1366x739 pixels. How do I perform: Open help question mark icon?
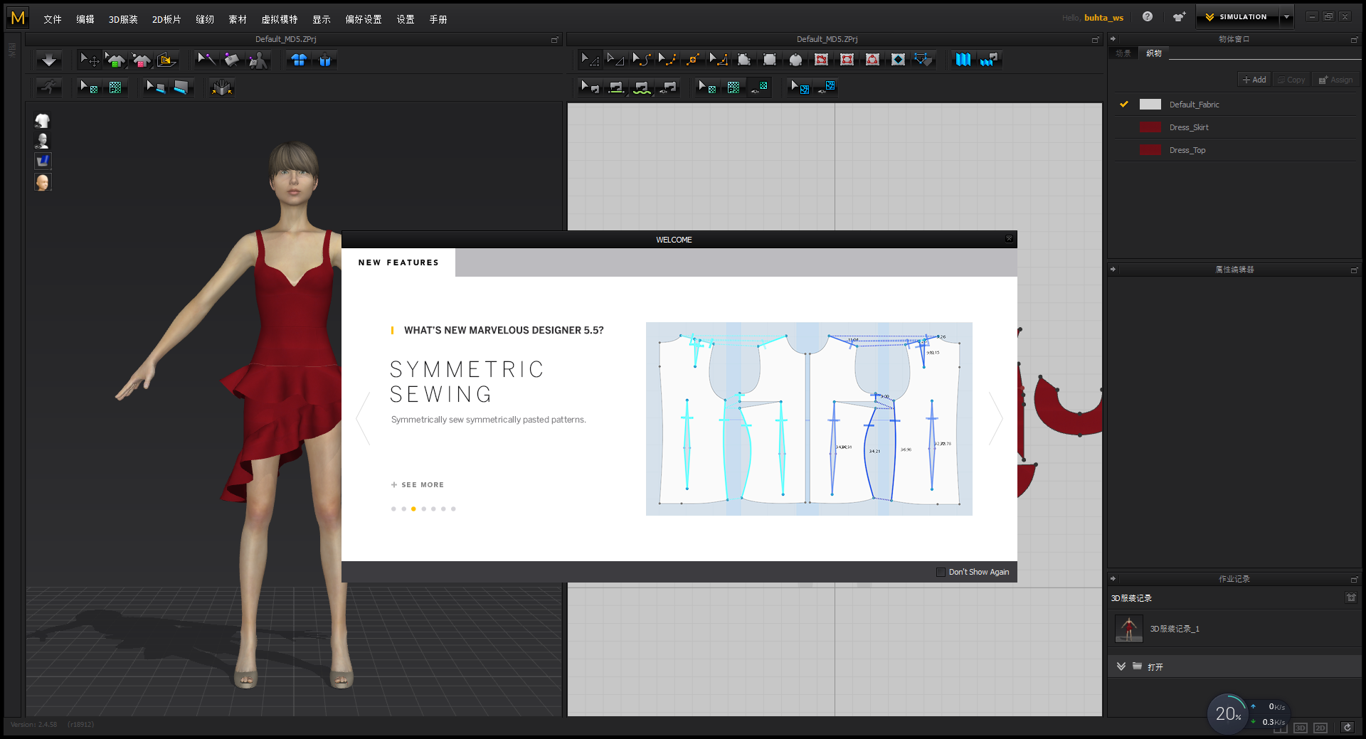coord(1147,17)
